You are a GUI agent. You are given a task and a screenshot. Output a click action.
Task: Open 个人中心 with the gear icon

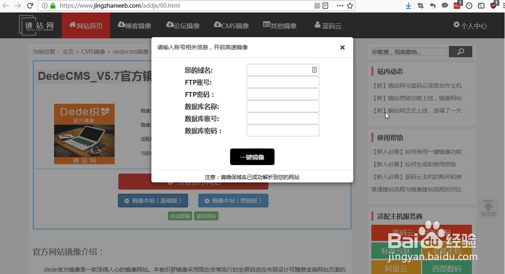[470, 25]
